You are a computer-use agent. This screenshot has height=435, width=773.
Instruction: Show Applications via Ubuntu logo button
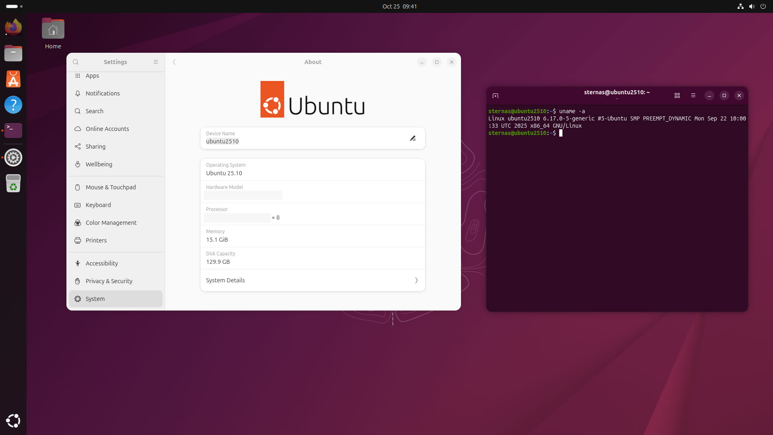point(13,421)
